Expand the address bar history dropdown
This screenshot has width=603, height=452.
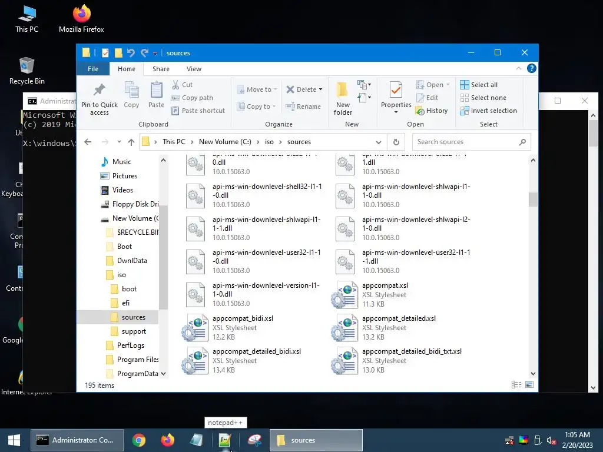click(379, 142)
